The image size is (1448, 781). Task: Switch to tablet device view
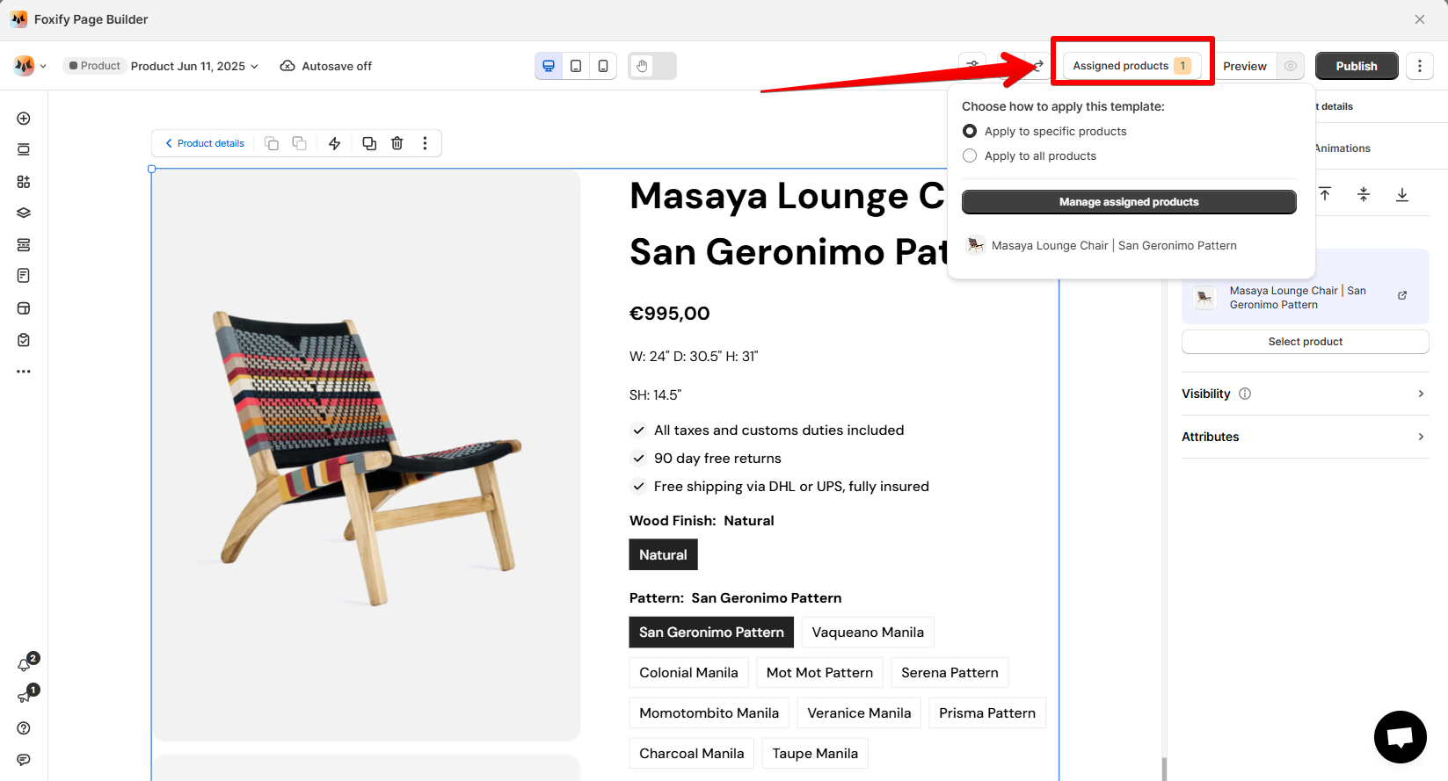(576, 66)
